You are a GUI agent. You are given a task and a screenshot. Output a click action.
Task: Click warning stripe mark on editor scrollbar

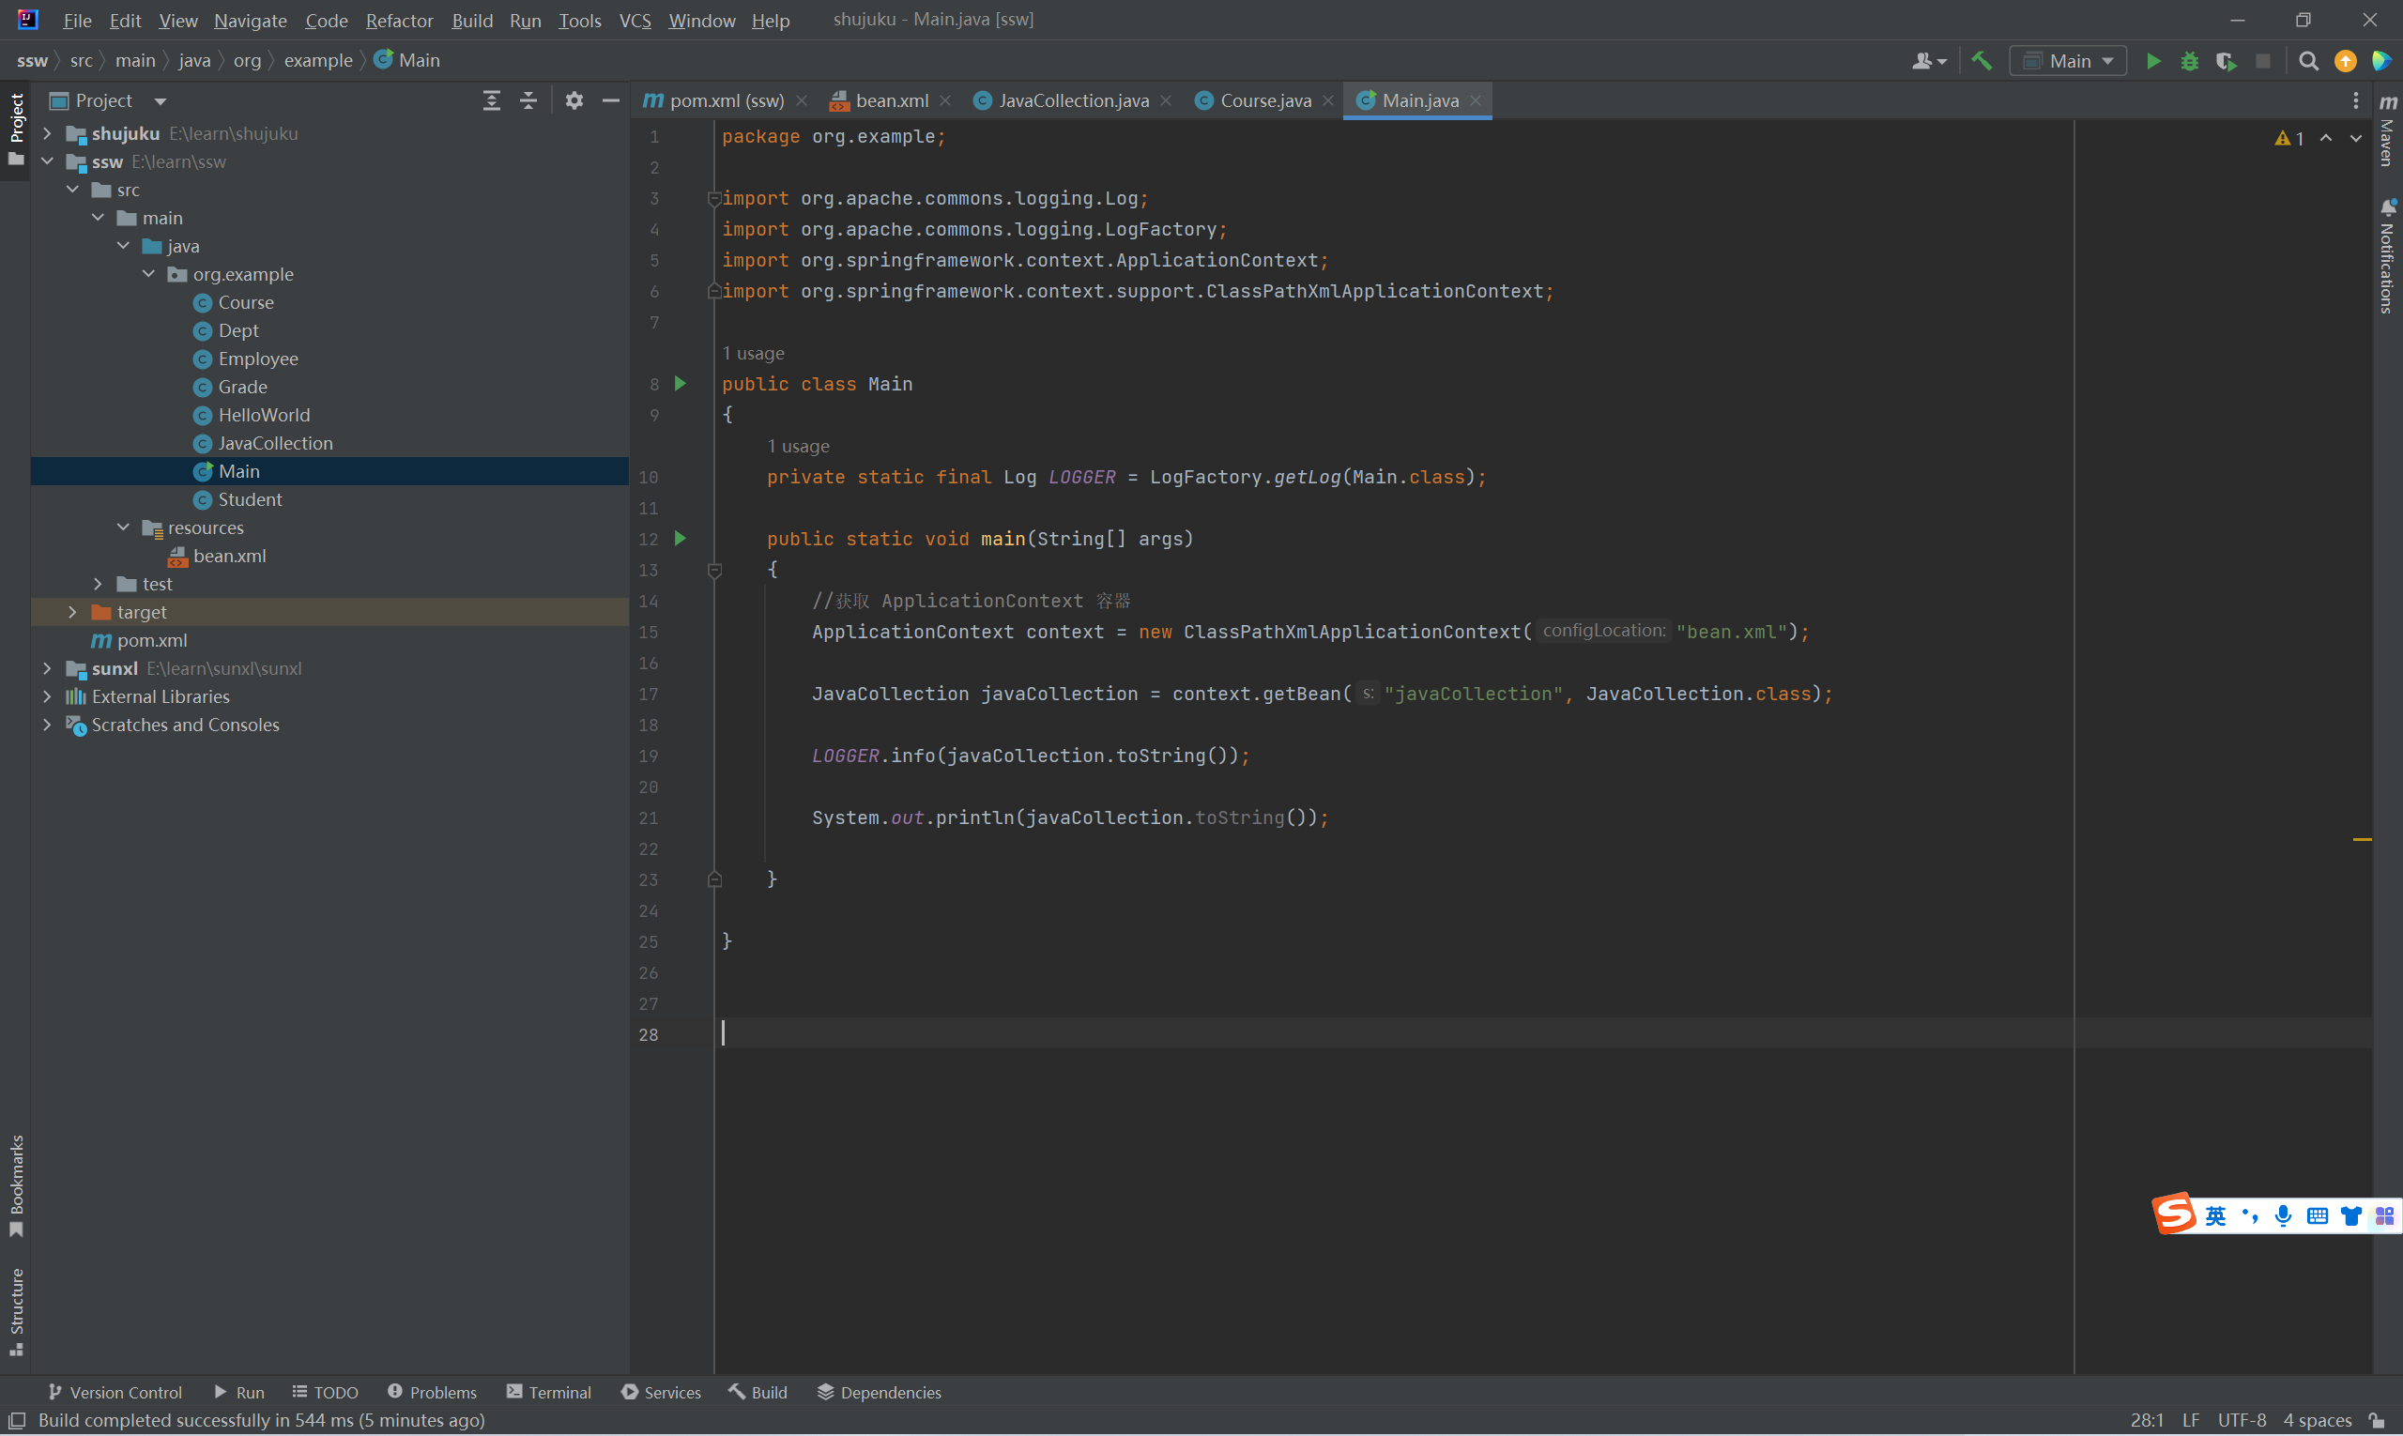2362,840
